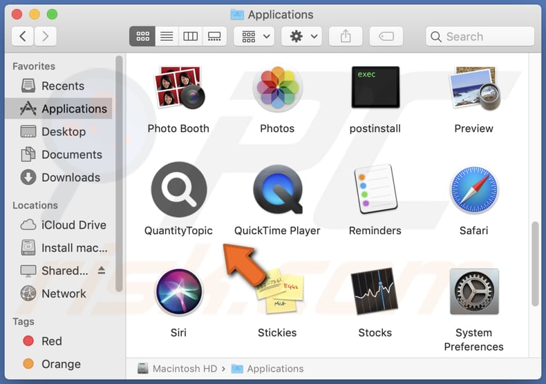Select the Reminders name label
Viewport: 546px width, 384px height.
click(375, 231)
